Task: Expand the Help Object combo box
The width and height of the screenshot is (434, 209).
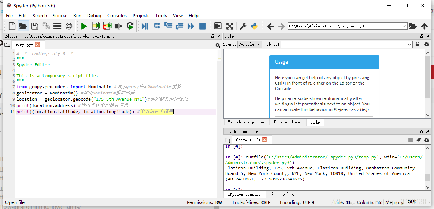Action: (409, 45)
